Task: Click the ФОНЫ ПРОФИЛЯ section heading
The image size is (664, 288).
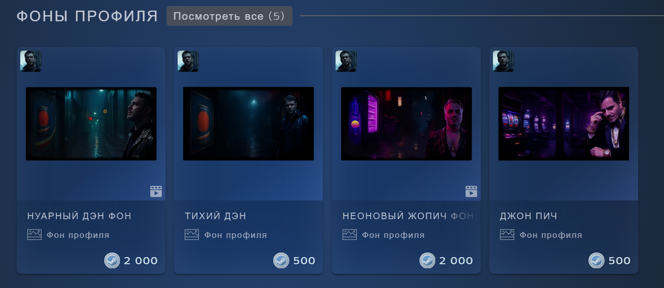Action: coord(88,16)
